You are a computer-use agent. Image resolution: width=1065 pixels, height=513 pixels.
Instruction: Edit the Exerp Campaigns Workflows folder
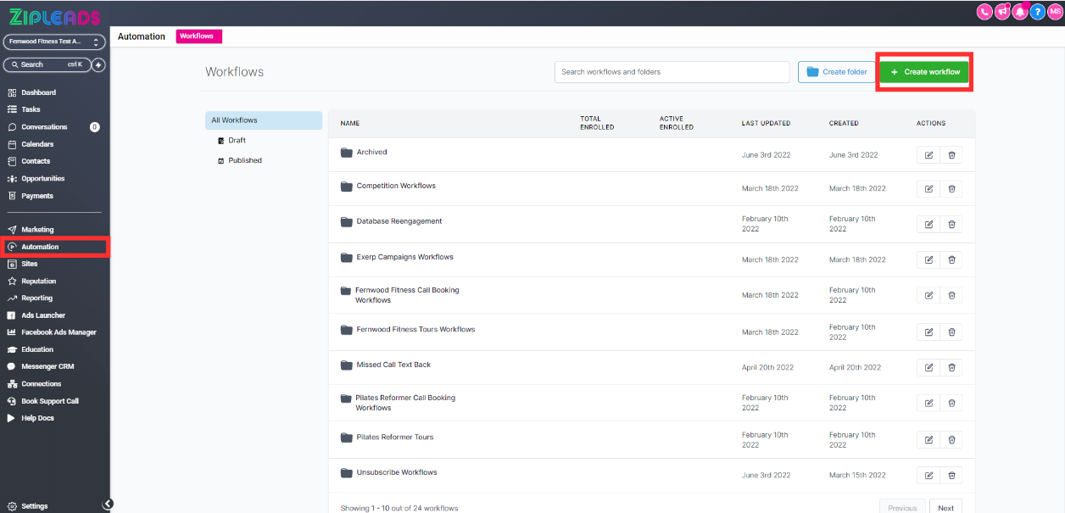click(928, 259)
